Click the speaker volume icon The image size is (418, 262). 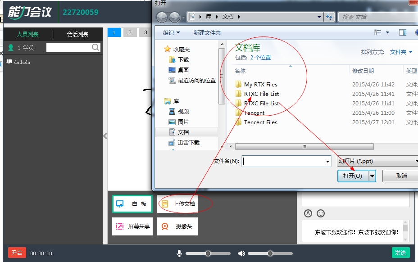coord(241,253)
